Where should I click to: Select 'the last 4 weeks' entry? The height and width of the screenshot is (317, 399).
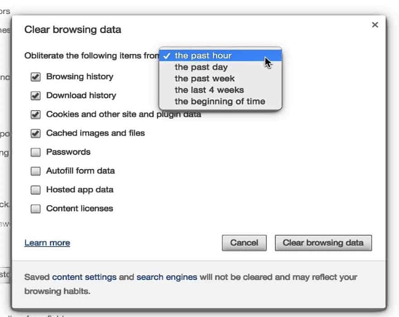(209, 90)
